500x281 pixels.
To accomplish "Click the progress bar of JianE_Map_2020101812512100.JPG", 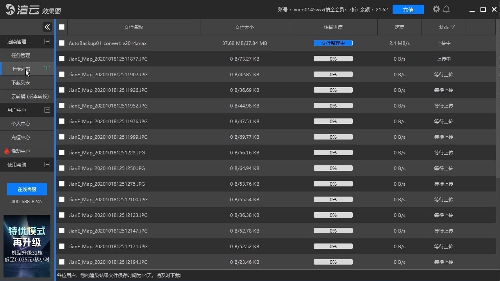I will coord(333,199).
